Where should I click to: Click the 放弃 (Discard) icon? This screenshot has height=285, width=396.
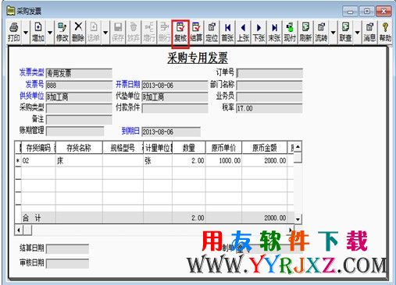(134, 32)
